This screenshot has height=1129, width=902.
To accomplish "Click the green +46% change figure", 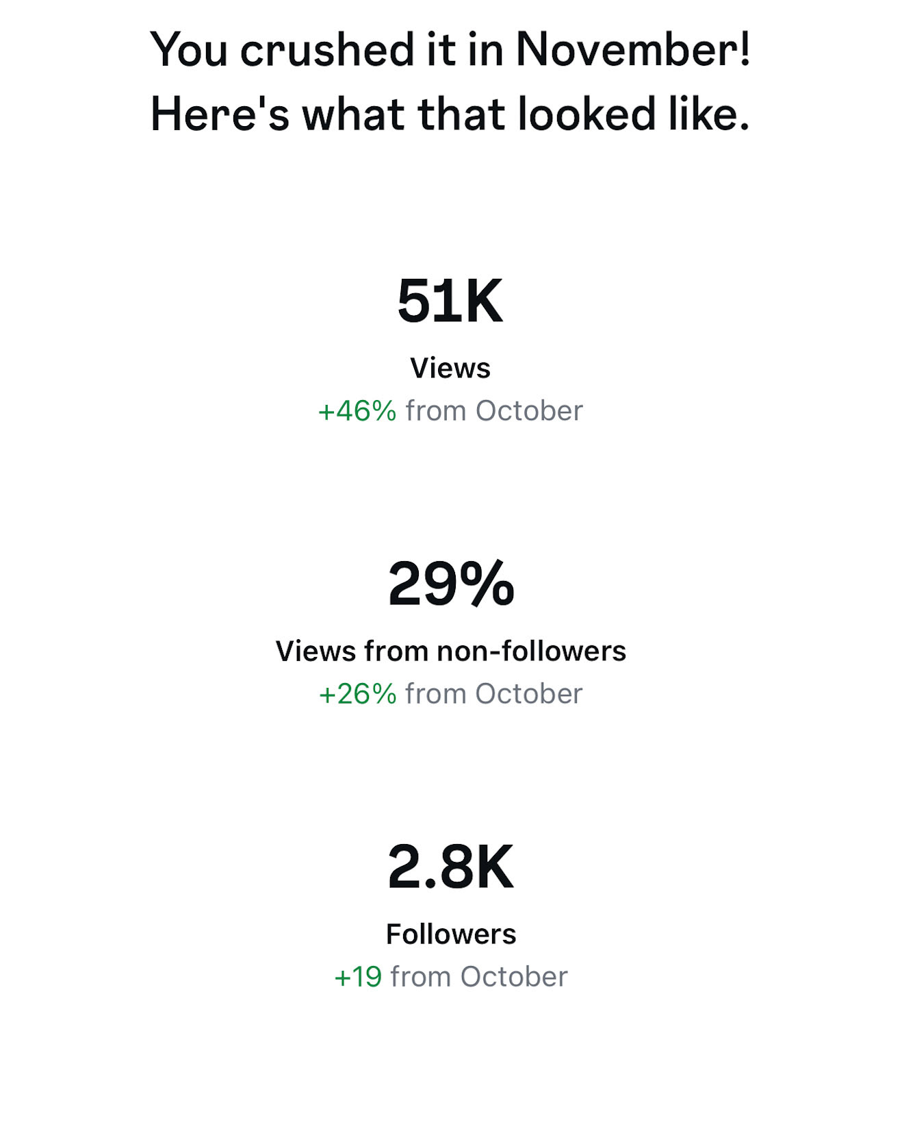I will tap(357, 411).
